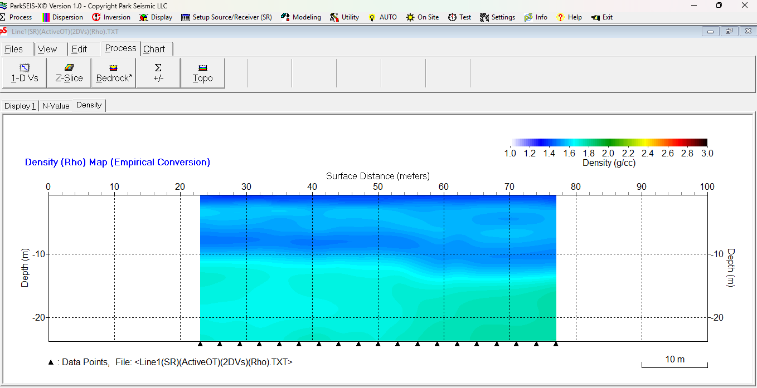Open the AUTO lightbulb menu
The height and width of the screenshot is (388, 757).
click(x=382, y=17)
